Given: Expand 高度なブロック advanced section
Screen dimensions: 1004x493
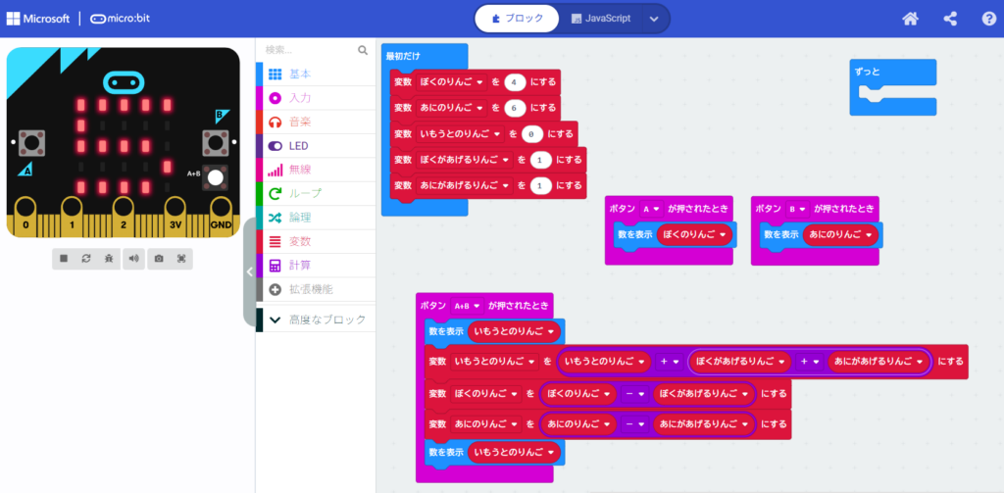Looking at the screenshot, I should [x=316, y=320].
